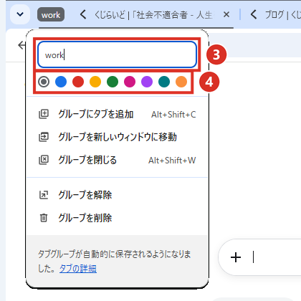Click the add-tab-to-group icon
The width and height of the screenshot is (301, 301).
pos(44,114)
